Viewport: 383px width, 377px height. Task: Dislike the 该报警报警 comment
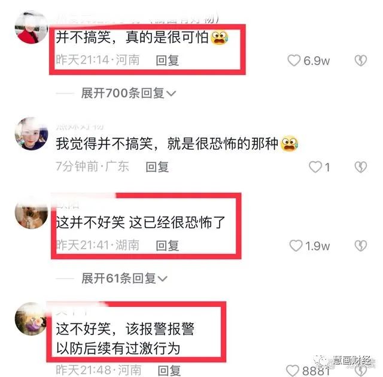[360, 371]
